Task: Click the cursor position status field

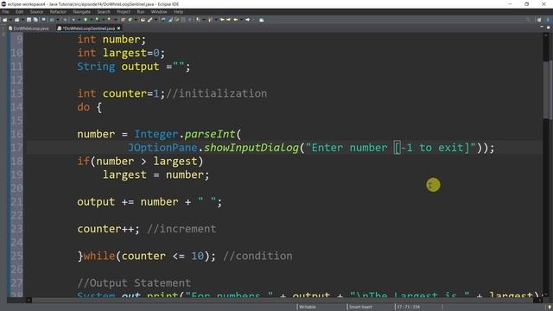Action: tap(409, 307)
